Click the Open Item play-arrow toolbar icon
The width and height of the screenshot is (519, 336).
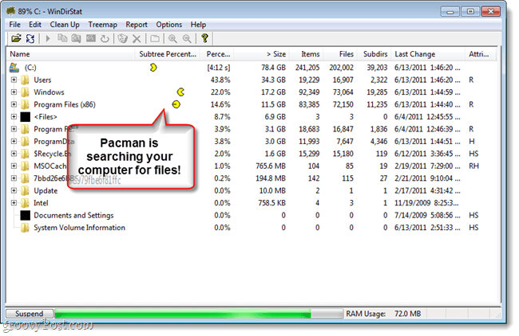click(x=48, y=39)
